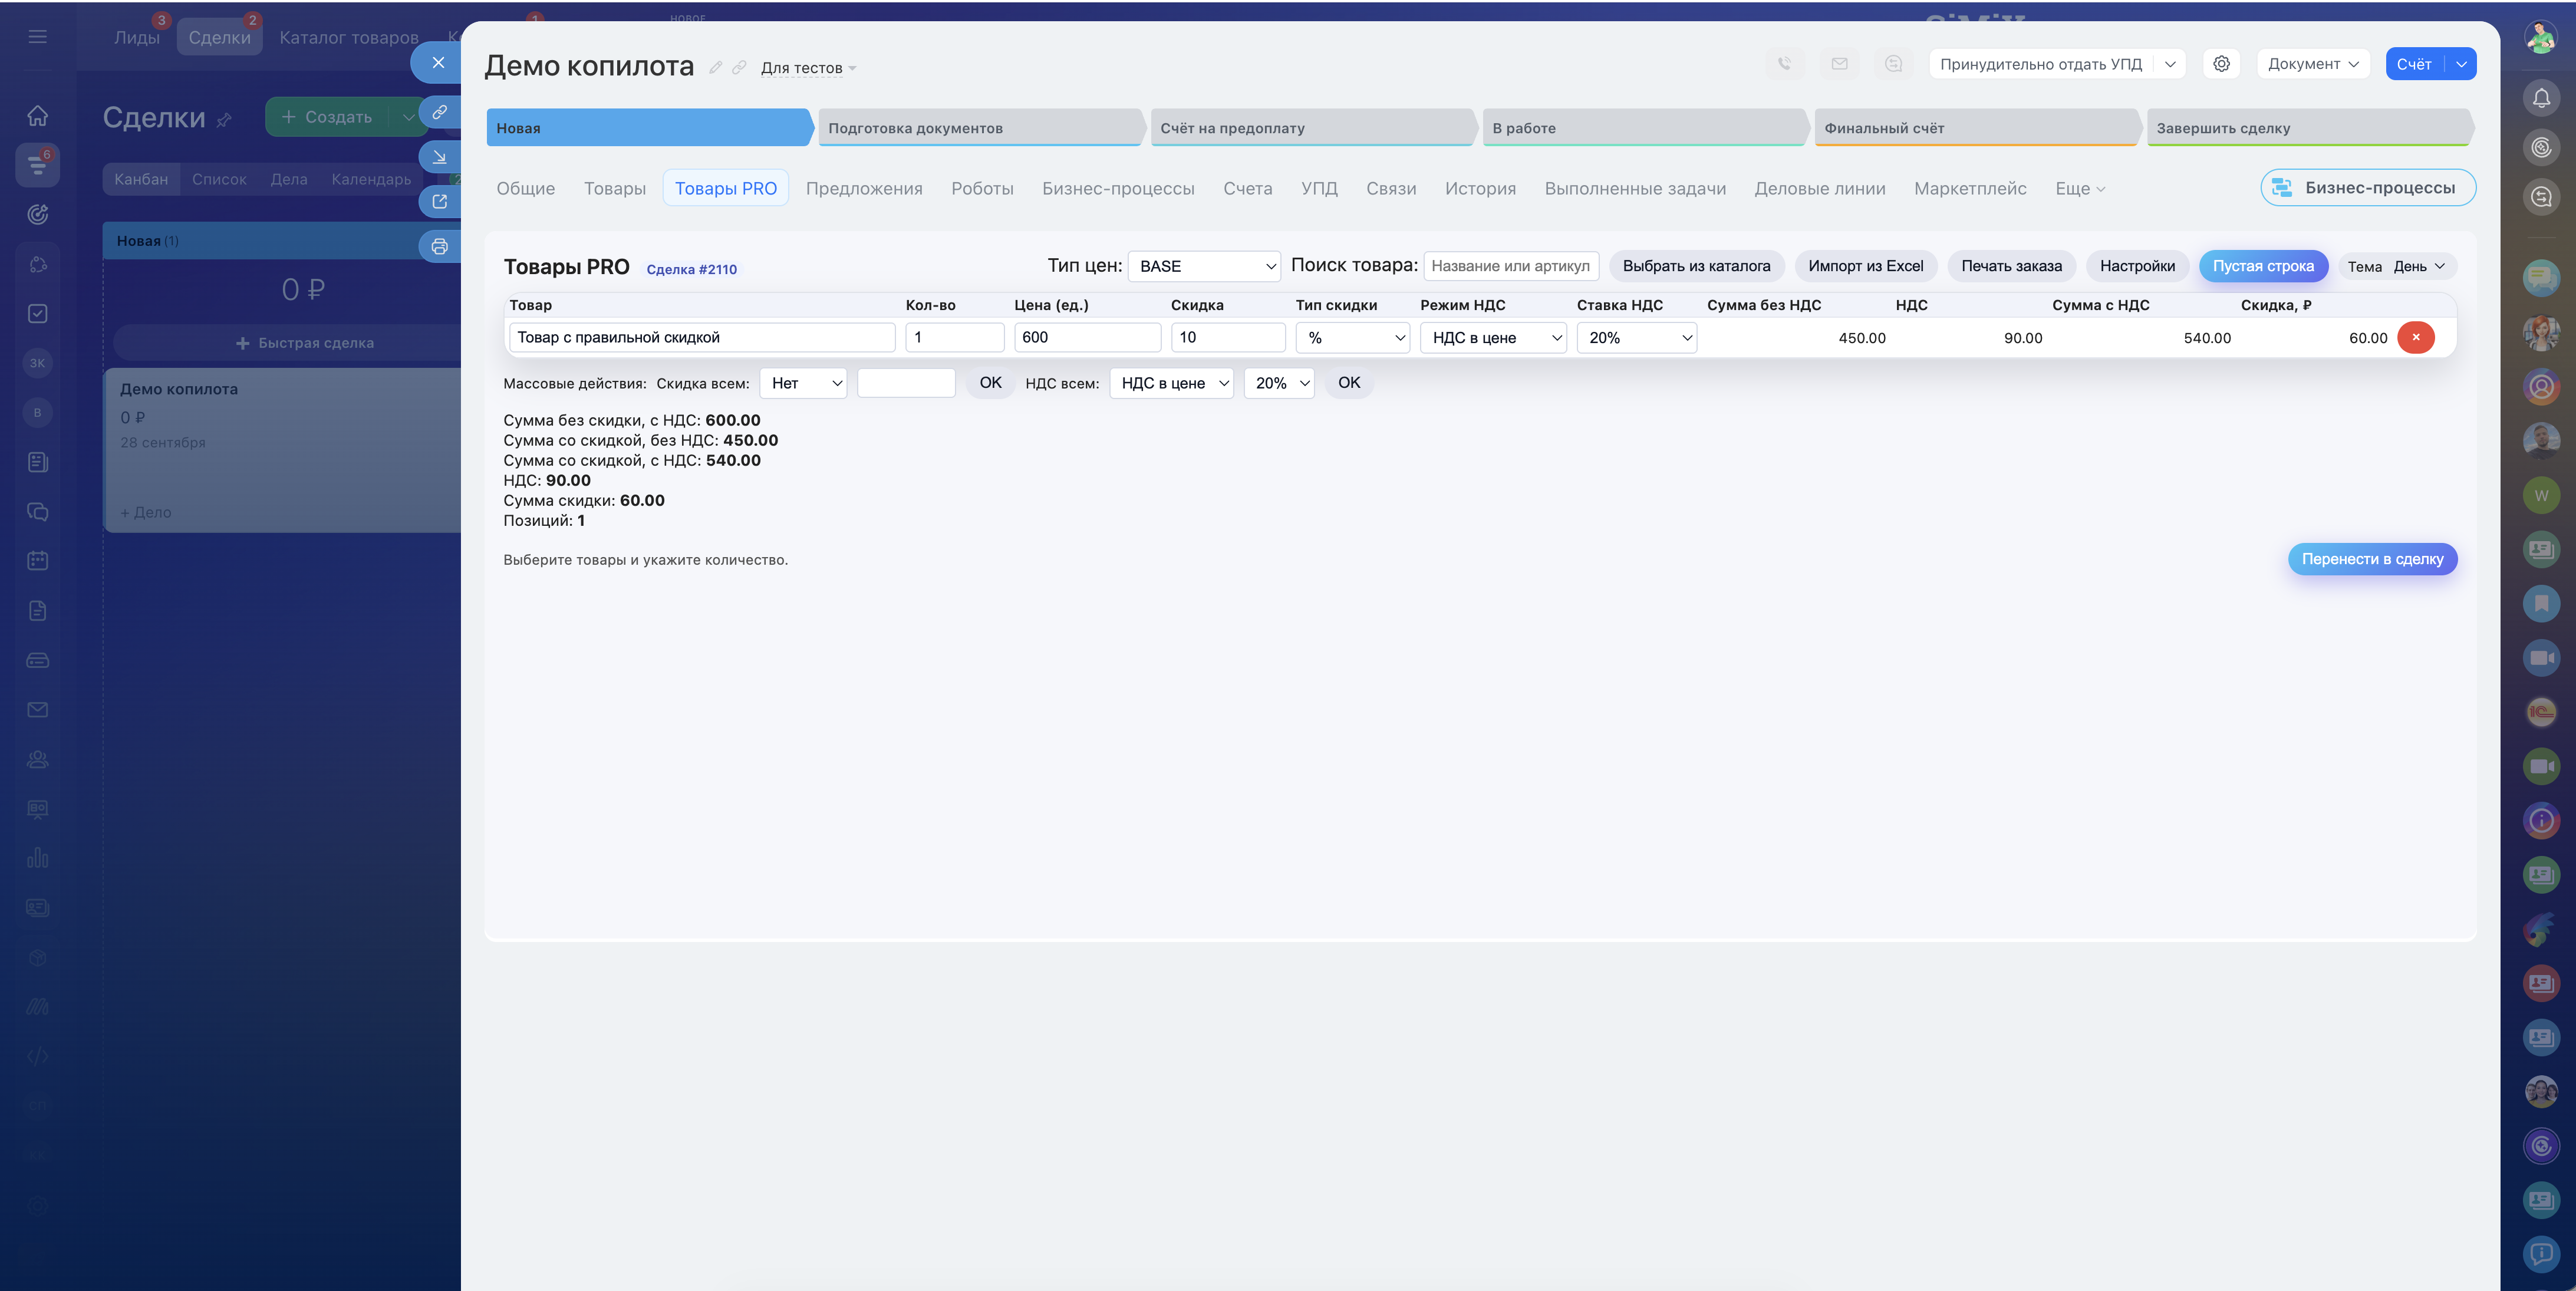
Task: Edit deal title with pencil icon
Action: coord(716,68)
